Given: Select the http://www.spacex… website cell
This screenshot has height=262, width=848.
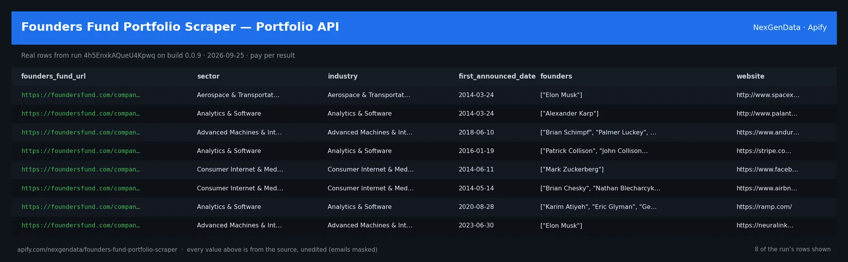Looking at the screenshot, I should pos(768,95).
